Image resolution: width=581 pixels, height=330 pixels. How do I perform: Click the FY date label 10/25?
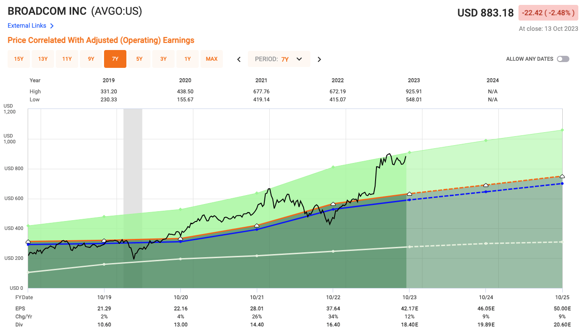tap(562, 297)
